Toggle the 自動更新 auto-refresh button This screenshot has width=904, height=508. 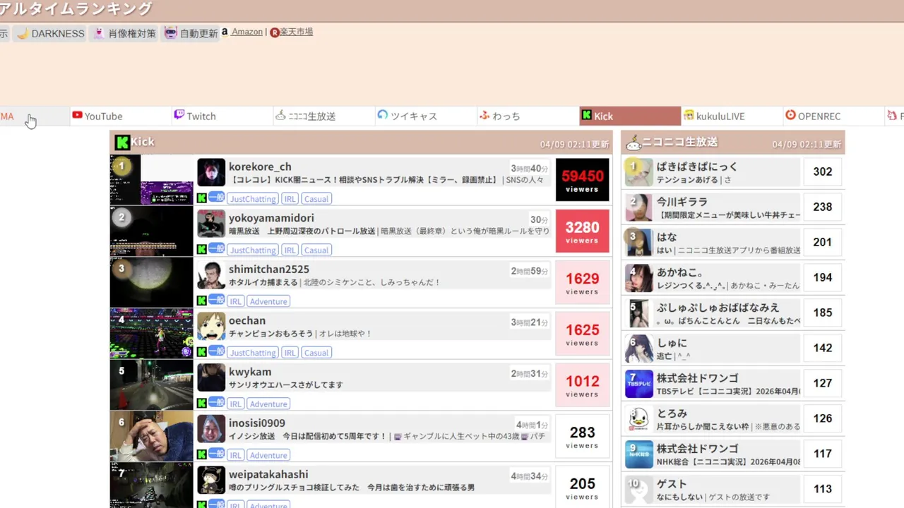[x=190, y=33]
